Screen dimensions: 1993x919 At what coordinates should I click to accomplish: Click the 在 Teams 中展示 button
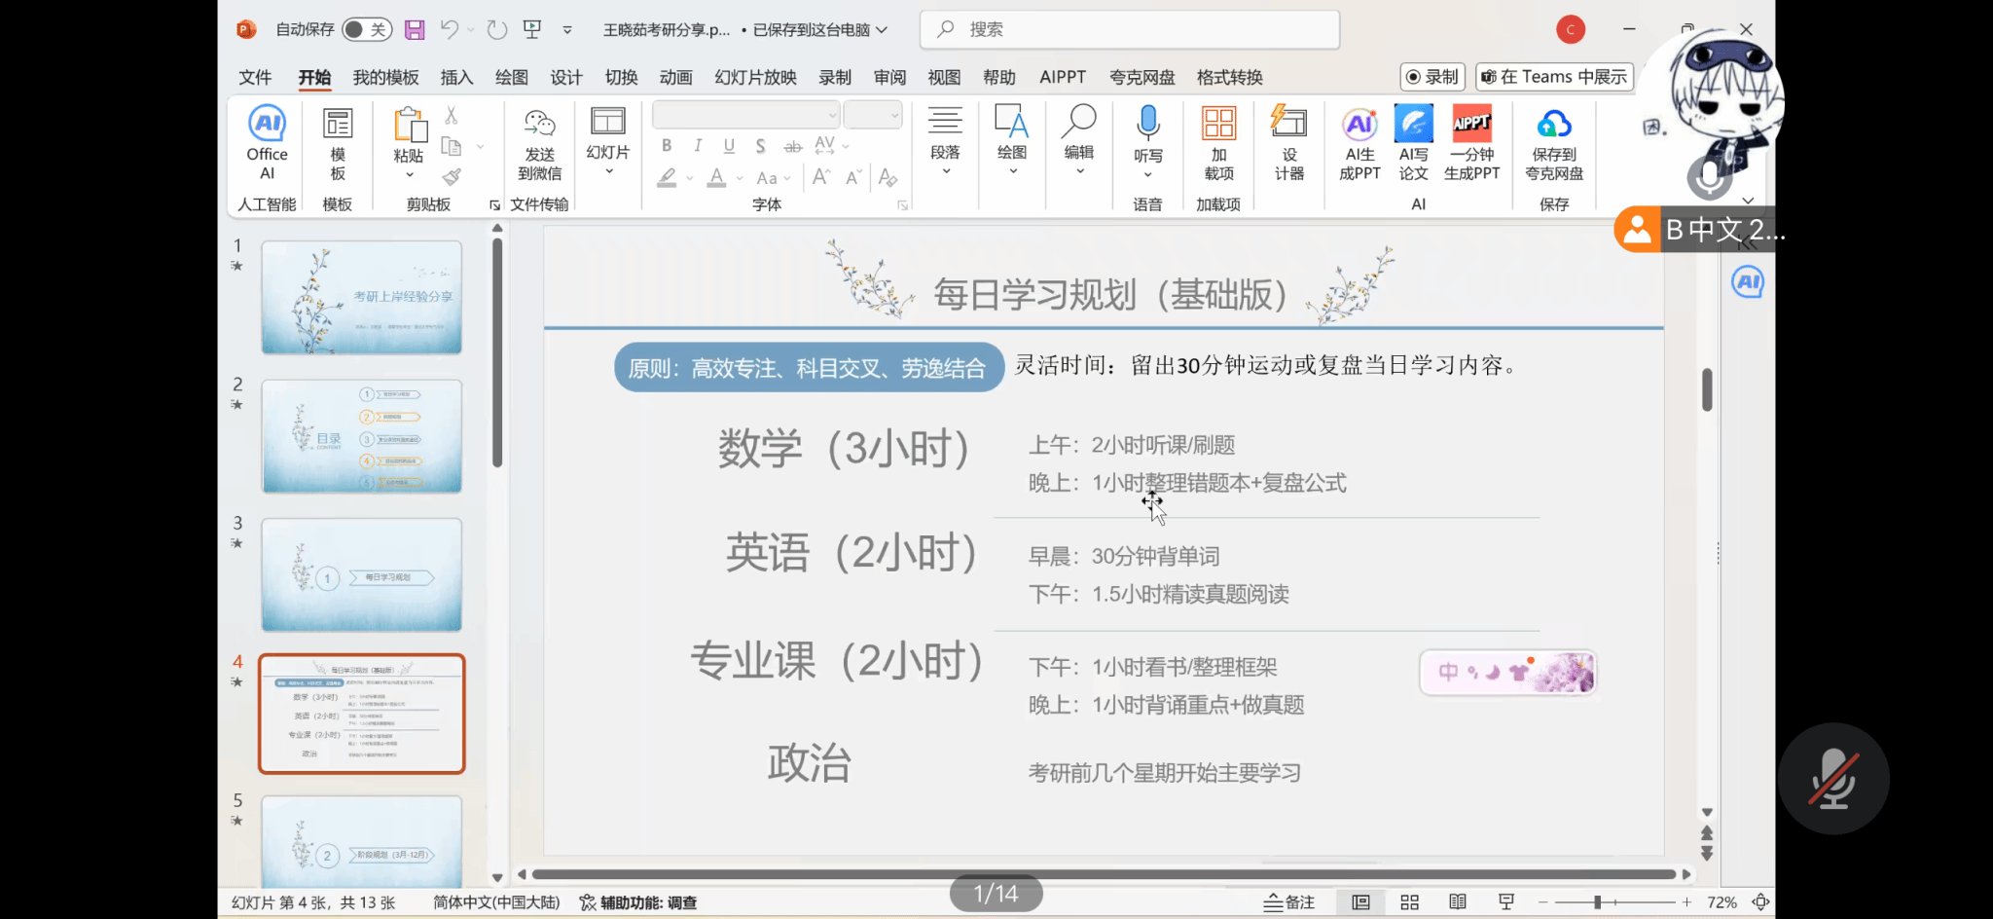[1554, 77]
